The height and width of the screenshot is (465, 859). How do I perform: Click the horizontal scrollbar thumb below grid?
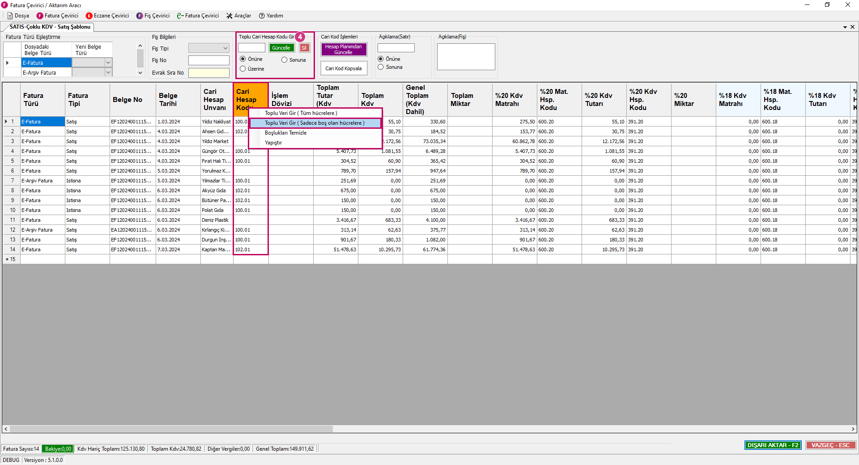pos(171,429)
